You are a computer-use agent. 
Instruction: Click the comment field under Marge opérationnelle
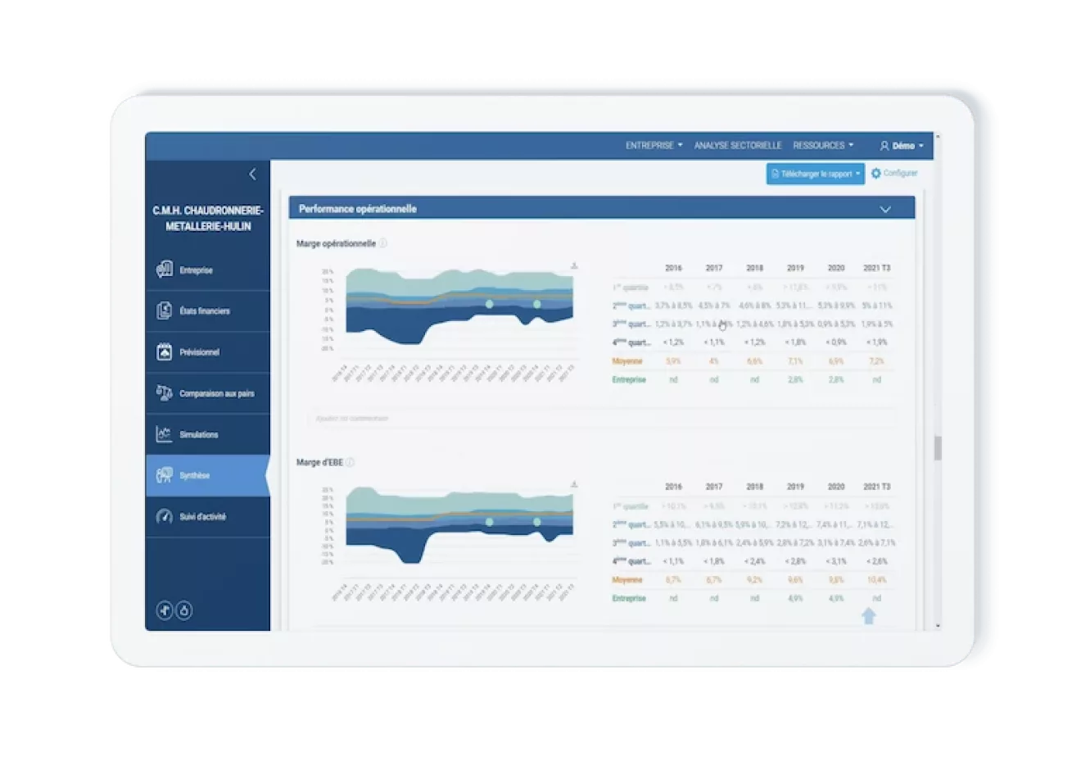coord(601,418)
